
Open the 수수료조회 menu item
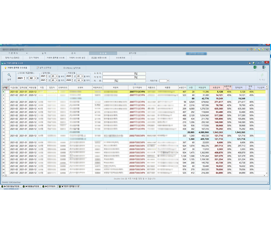click(x=120, y=58)
